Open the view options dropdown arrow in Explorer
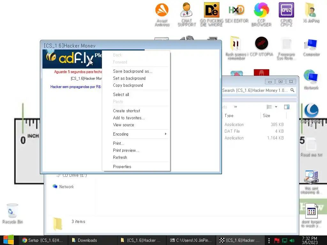327x245 pixels. tap(276, 107)
